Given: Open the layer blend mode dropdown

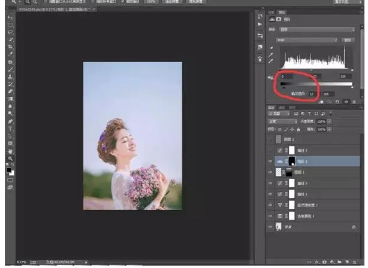Looking at the screenshot, I should (x=282, y=121).
